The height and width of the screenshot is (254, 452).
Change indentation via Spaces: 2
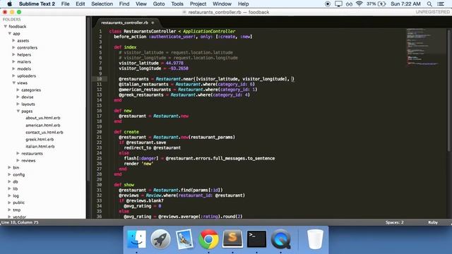point(394,222)
